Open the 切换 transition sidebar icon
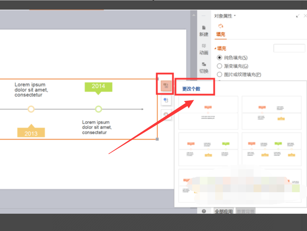The width and height of the screenshot is (307, 231). [x=204, y=68]
